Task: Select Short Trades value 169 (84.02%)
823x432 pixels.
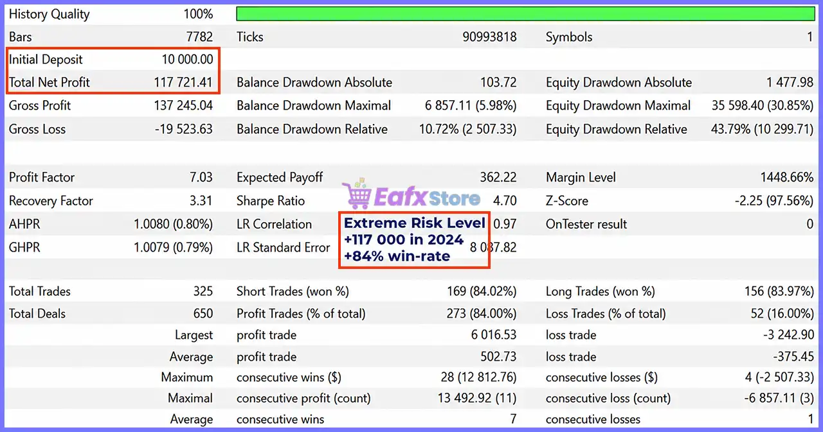Action: click(x=482, y=291)
